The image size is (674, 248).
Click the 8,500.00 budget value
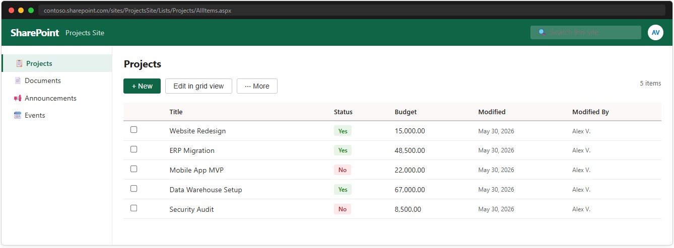tap(408, 209)
